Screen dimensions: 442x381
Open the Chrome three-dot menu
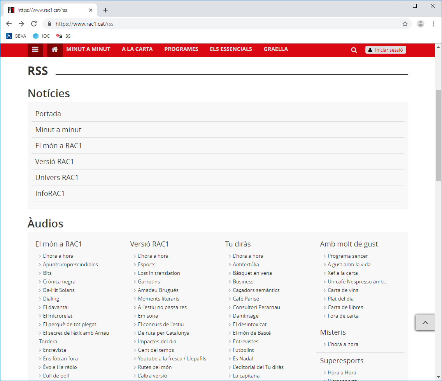433,24
